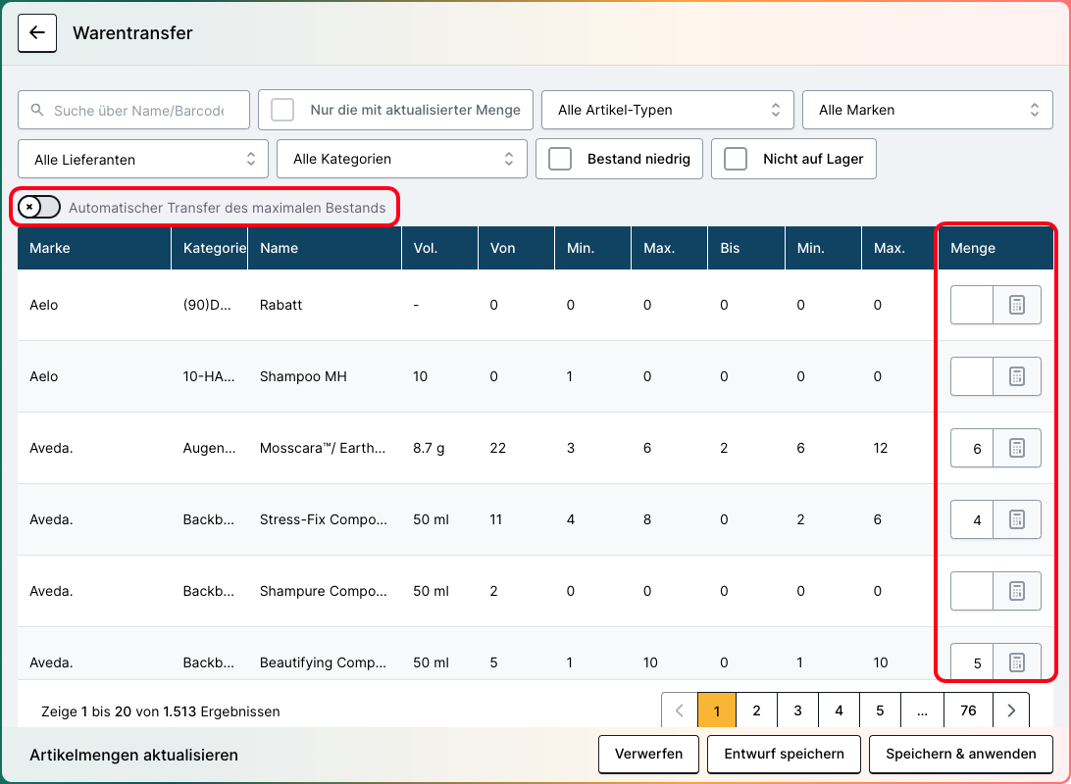
Task: Expand the 'Alle Marken' dropdown
Action: [928, 110]
